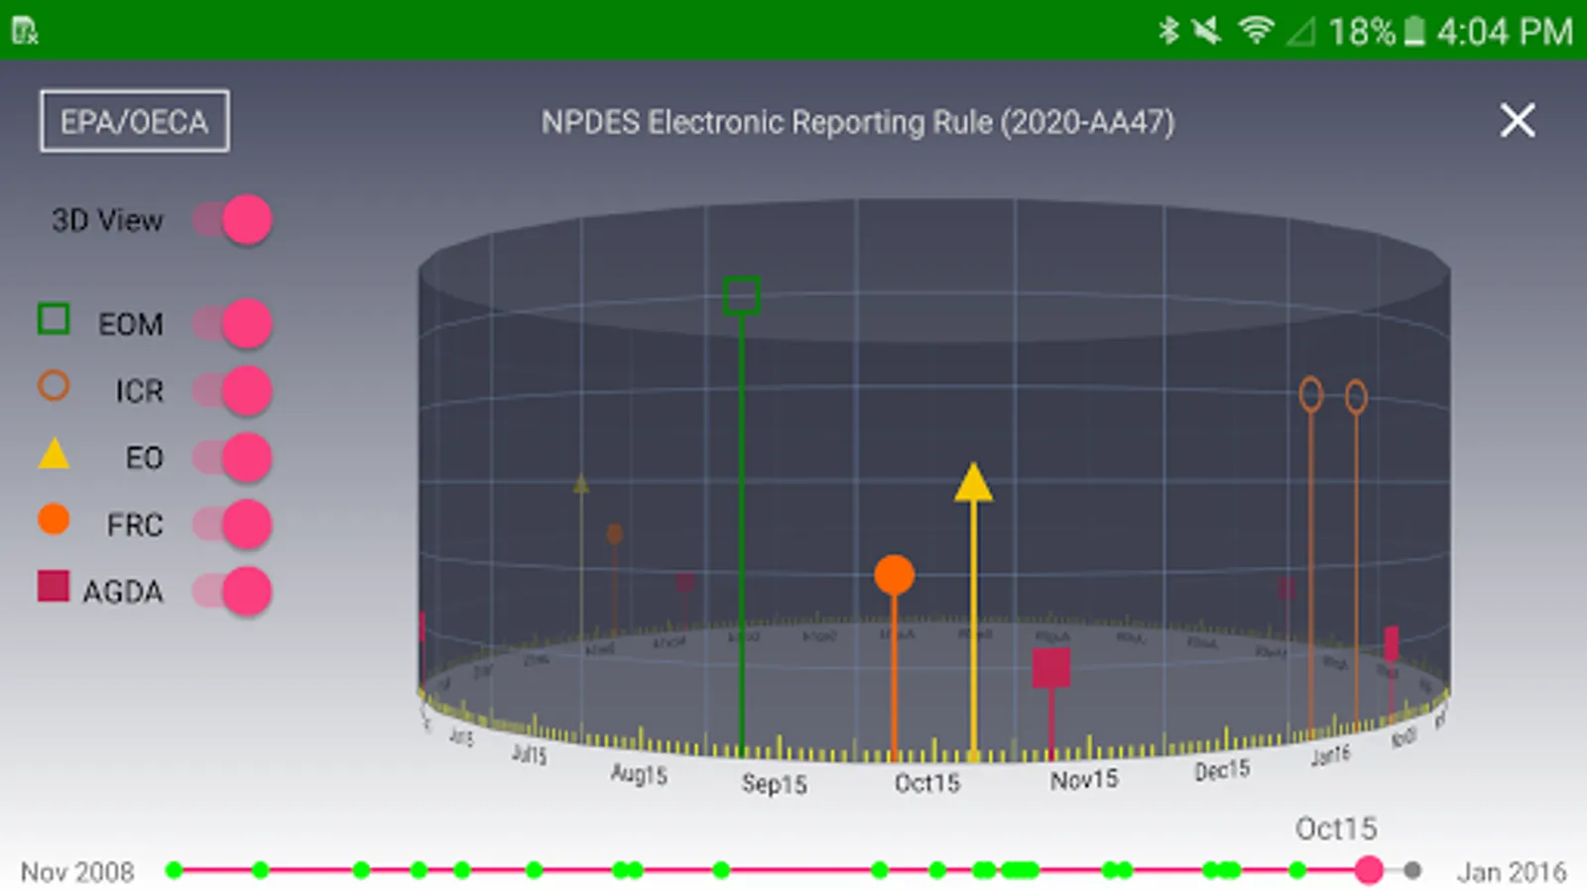
Task: Tap the crimson square AGDA legend icon
Action: point(54,586)
